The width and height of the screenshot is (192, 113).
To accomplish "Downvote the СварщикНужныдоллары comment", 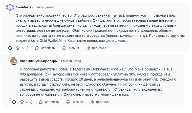I will 32,102.
